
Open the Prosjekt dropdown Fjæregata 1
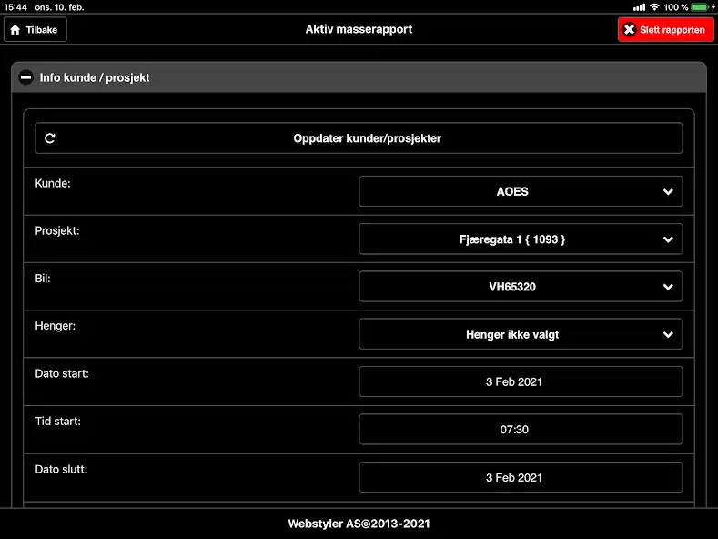click(x=521, y=239)
